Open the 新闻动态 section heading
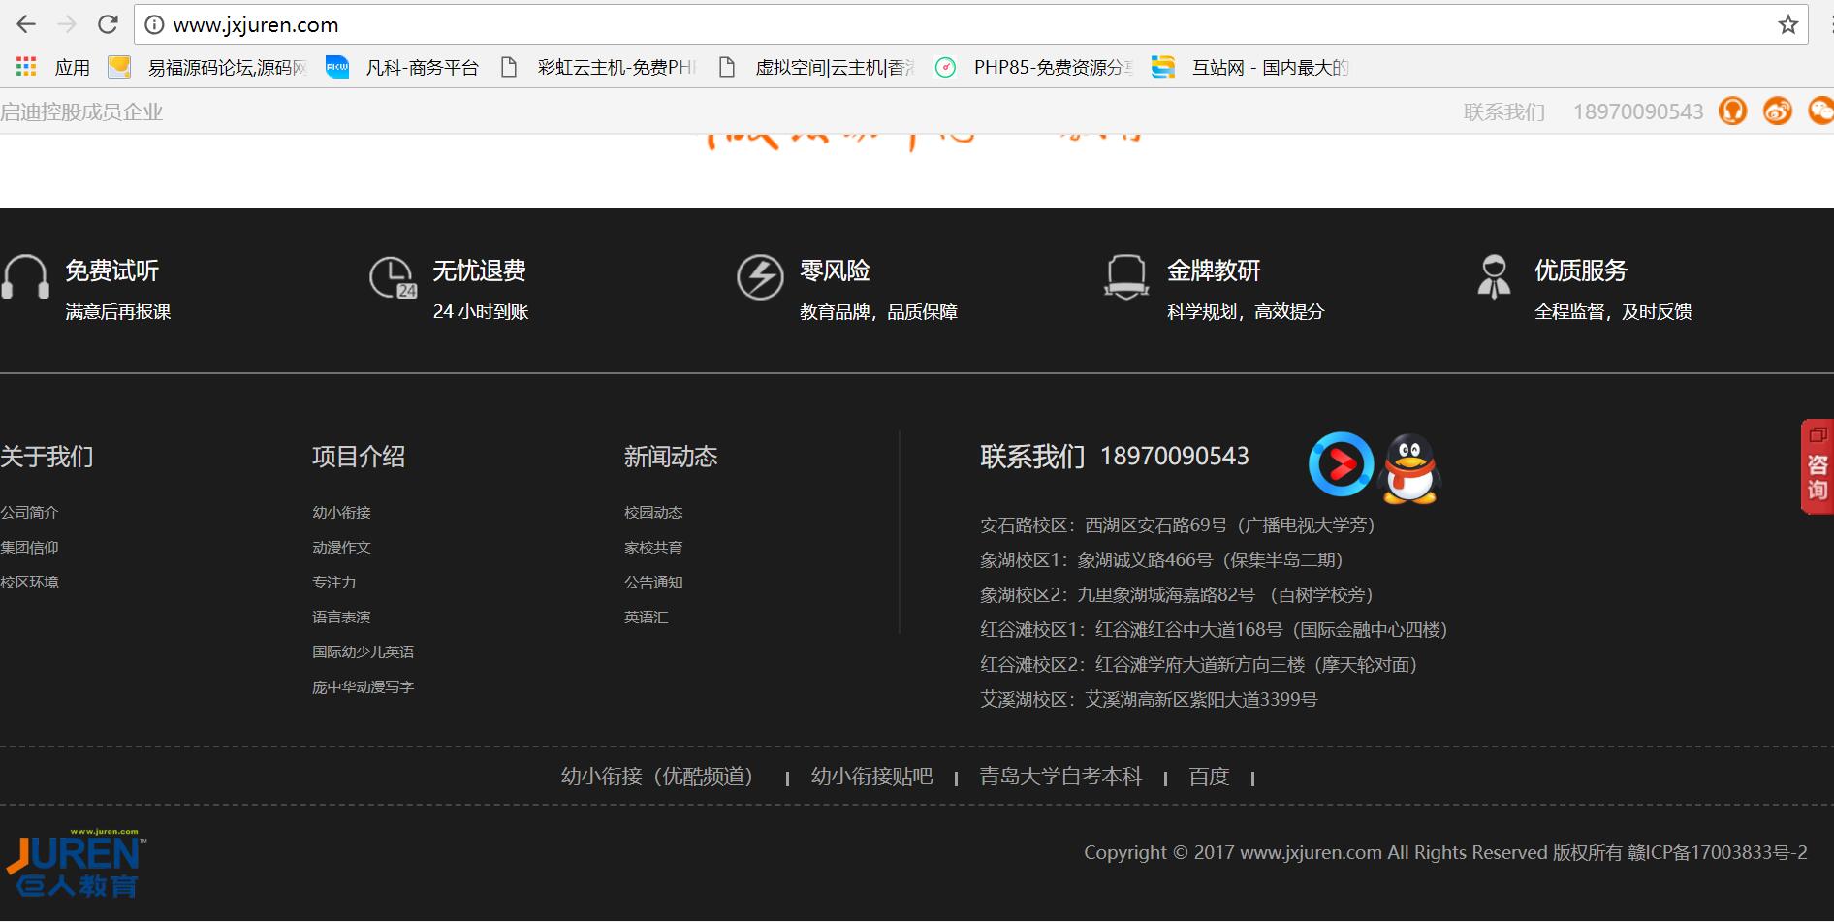Viewport: 1834px width, 922px height. [x=671, y=457]
